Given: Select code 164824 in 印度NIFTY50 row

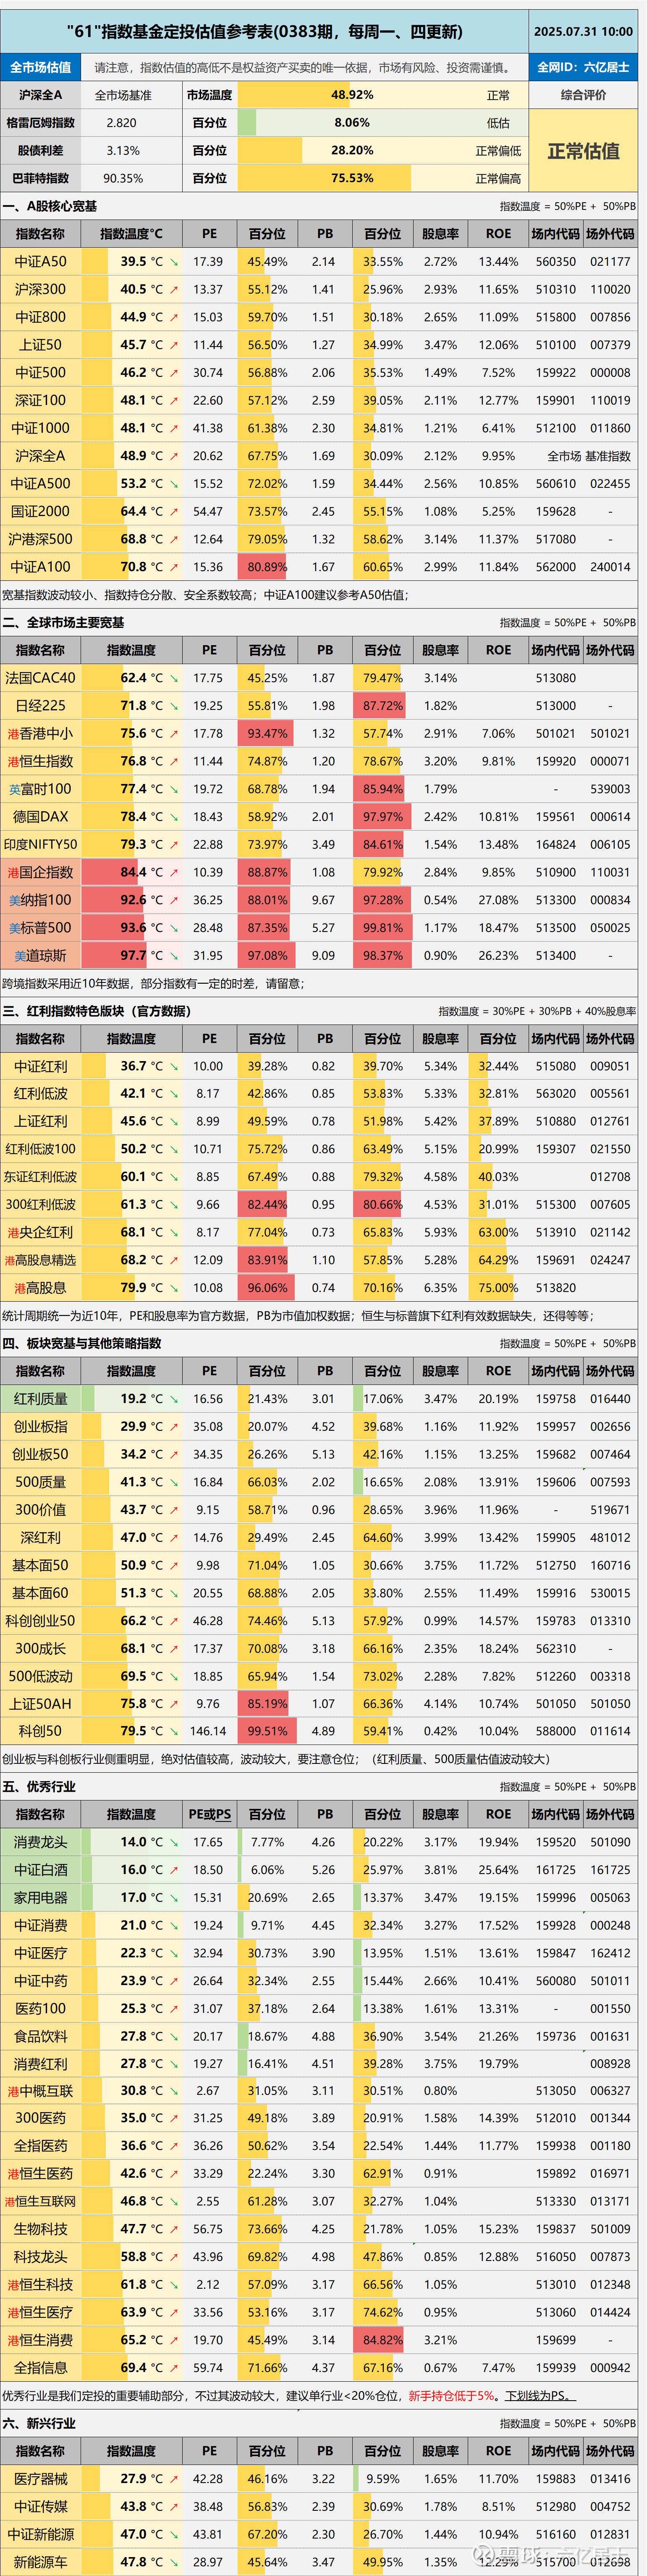Looking at the screenshot, I should [x=555, y=845].
